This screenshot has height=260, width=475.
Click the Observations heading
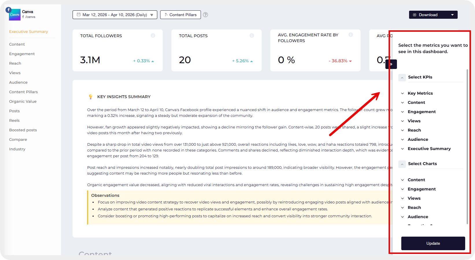point(105,195)
